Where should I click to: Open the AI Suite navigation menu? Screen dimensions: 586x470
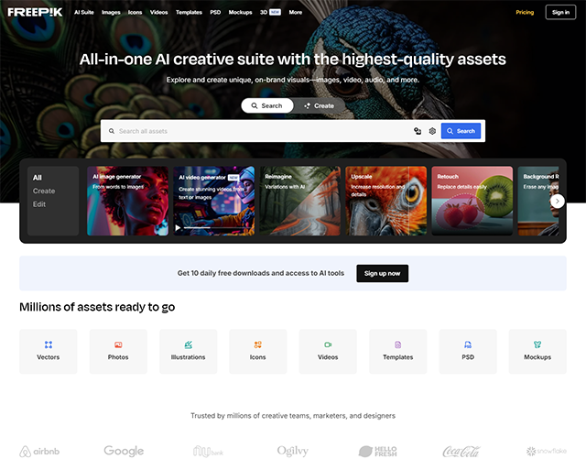(84, 12)
